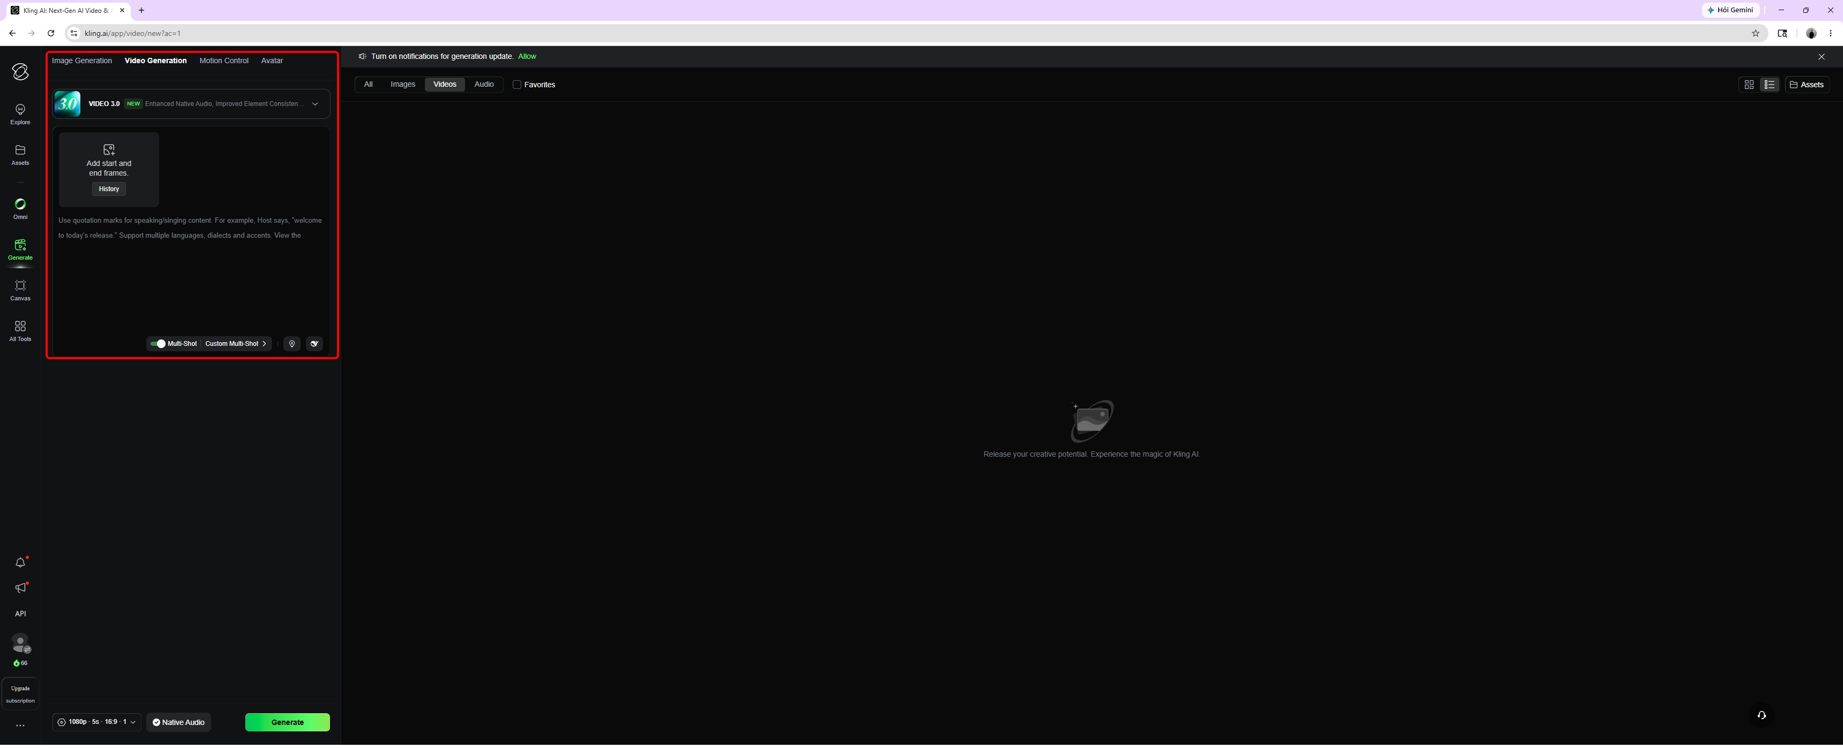Open the support headset floating button
The width and height of the screenshot is (1843, 748).
[x=1762, y=715]
